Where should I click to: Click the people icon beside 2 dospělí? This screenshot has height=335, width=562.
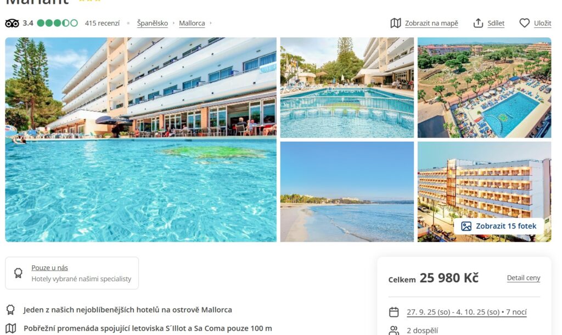[394, 331]
